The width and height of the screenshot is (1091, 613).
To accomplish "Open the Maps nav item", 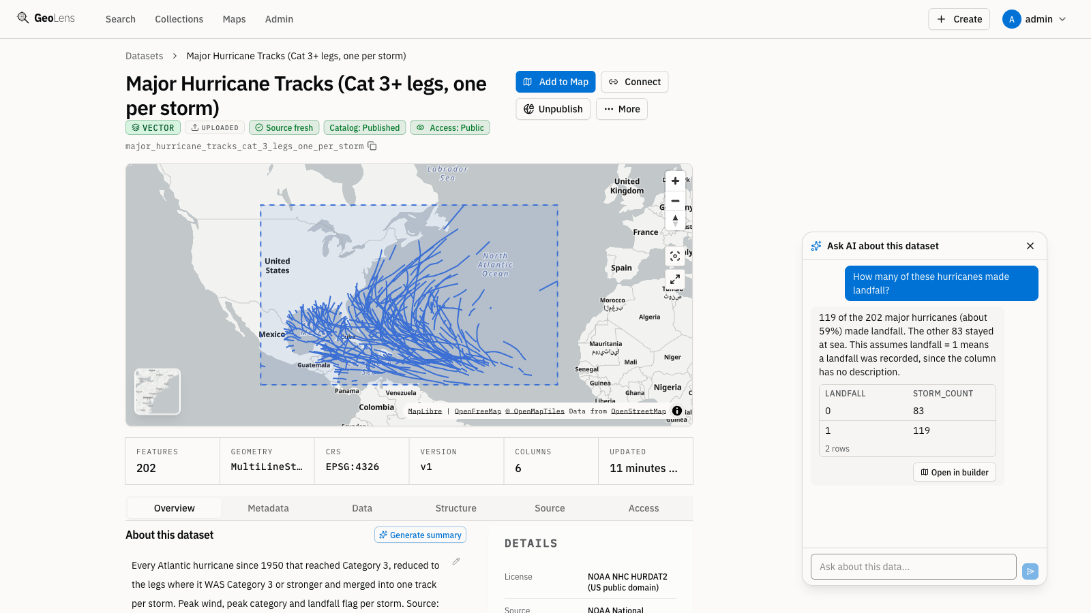I will click(x=234, y=19).
